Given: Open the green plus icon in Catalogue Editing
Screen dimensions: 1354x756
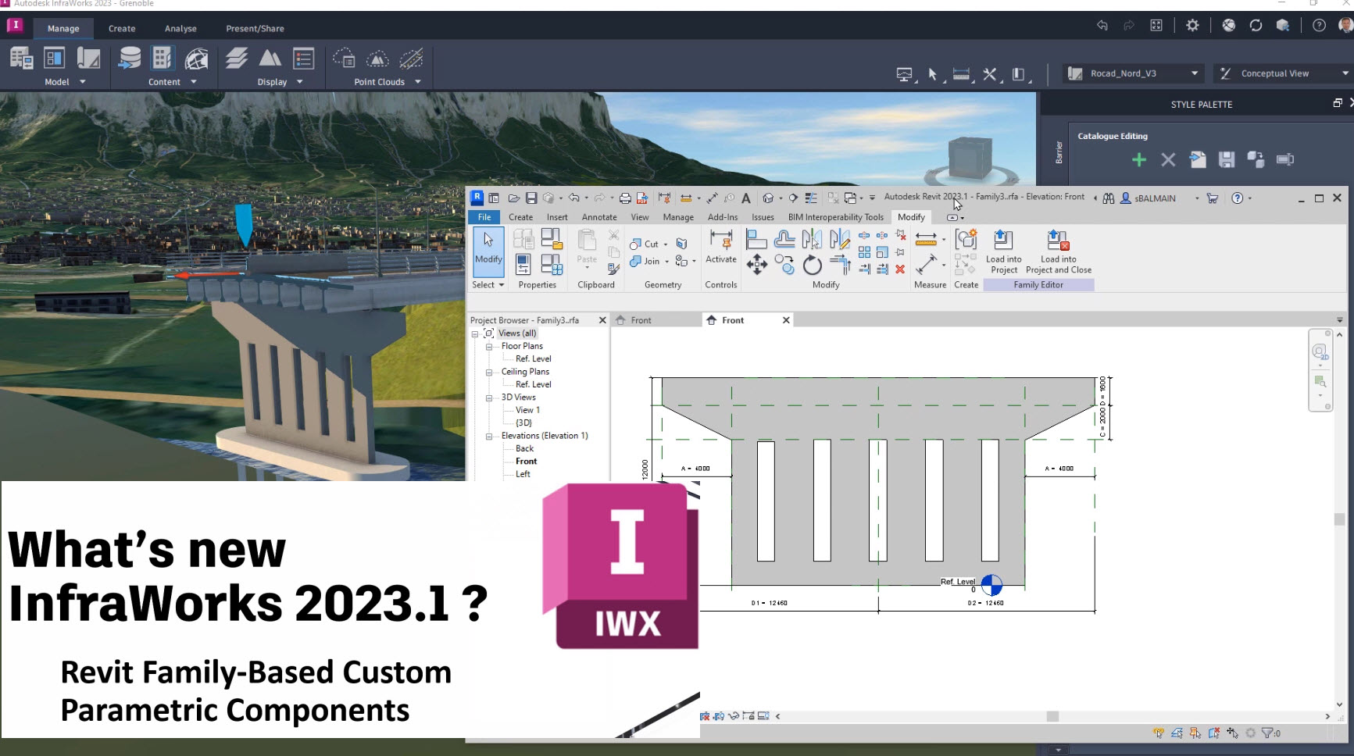Looking at the screenshot, I should click(x=1139, y=159).
